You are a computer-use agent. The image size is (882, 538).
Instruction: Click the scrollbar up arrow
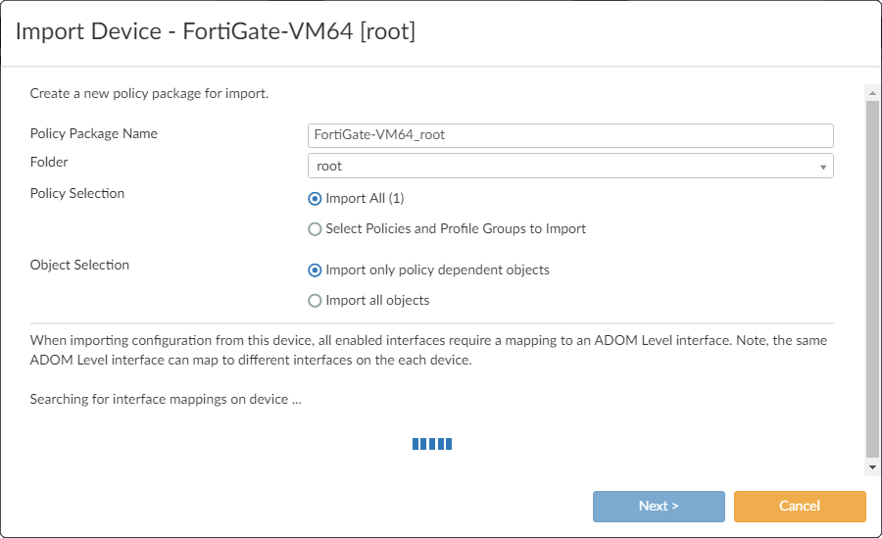[871, 92]
